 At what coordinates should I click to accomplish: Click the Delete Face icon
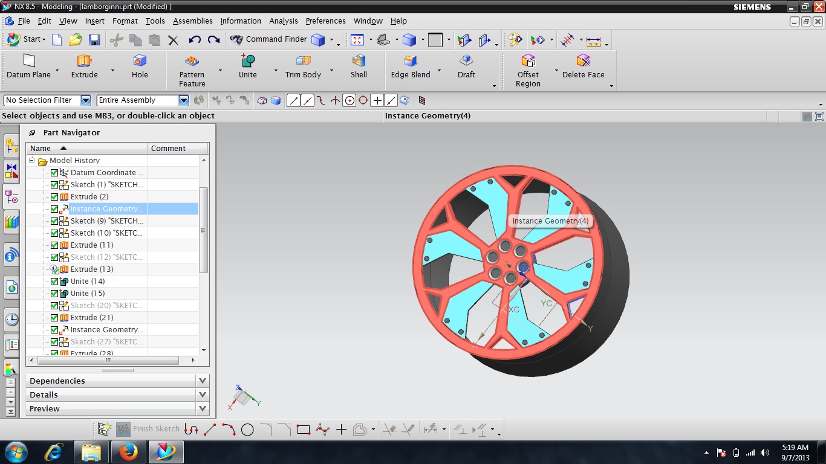(583, 61)
